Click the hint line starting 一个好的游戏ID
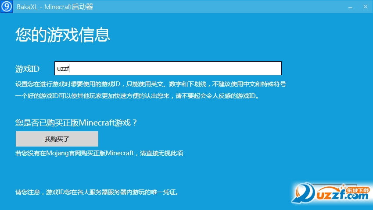373x210 pixels. [137, 96]
